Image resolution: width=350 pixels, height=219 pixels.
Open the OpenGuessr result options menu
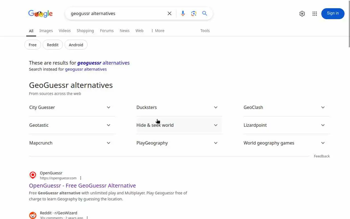pyautogui.click(x=81, y=178)
